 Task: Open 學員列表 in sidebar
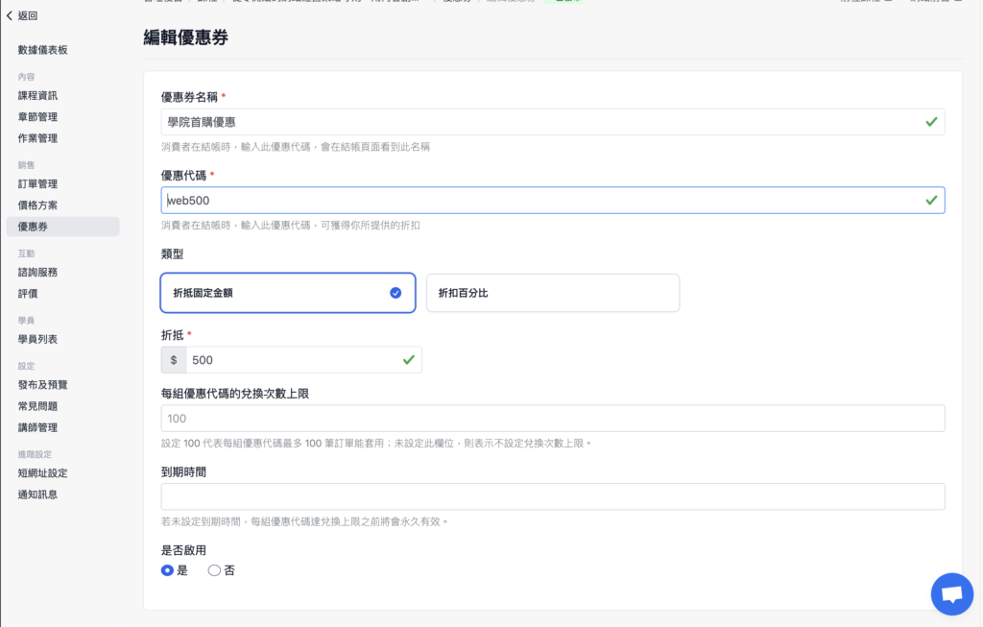tap(37, 340)
